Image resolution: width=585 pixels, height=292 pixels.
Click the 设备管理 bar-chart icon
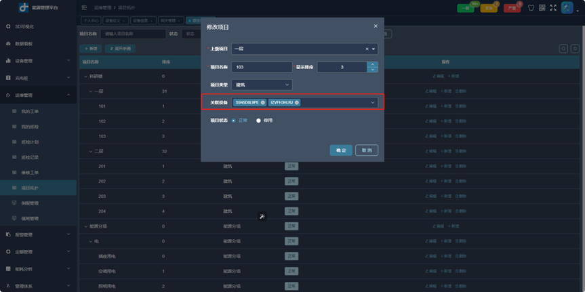point(8,60)
